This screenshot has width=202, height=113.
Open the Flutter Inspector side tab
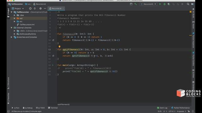(x=193, y=40)
